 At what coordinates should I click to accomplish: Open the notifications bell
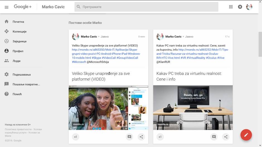(240, 7)
